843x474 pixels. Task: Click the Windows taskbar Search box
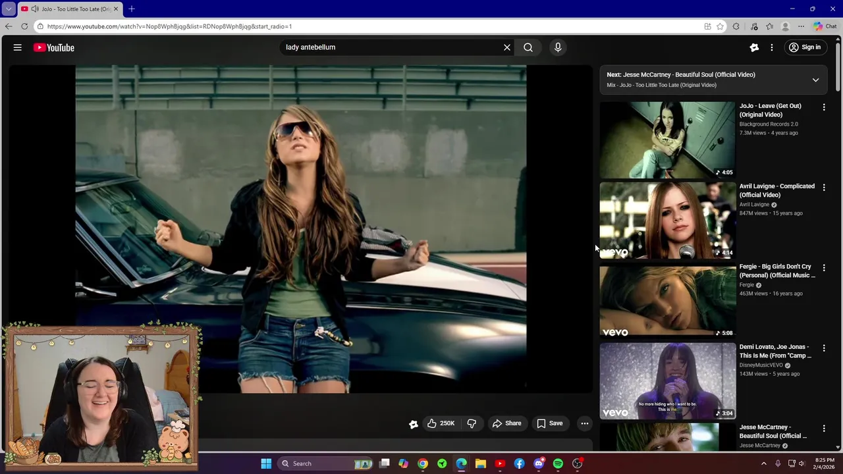326,463
